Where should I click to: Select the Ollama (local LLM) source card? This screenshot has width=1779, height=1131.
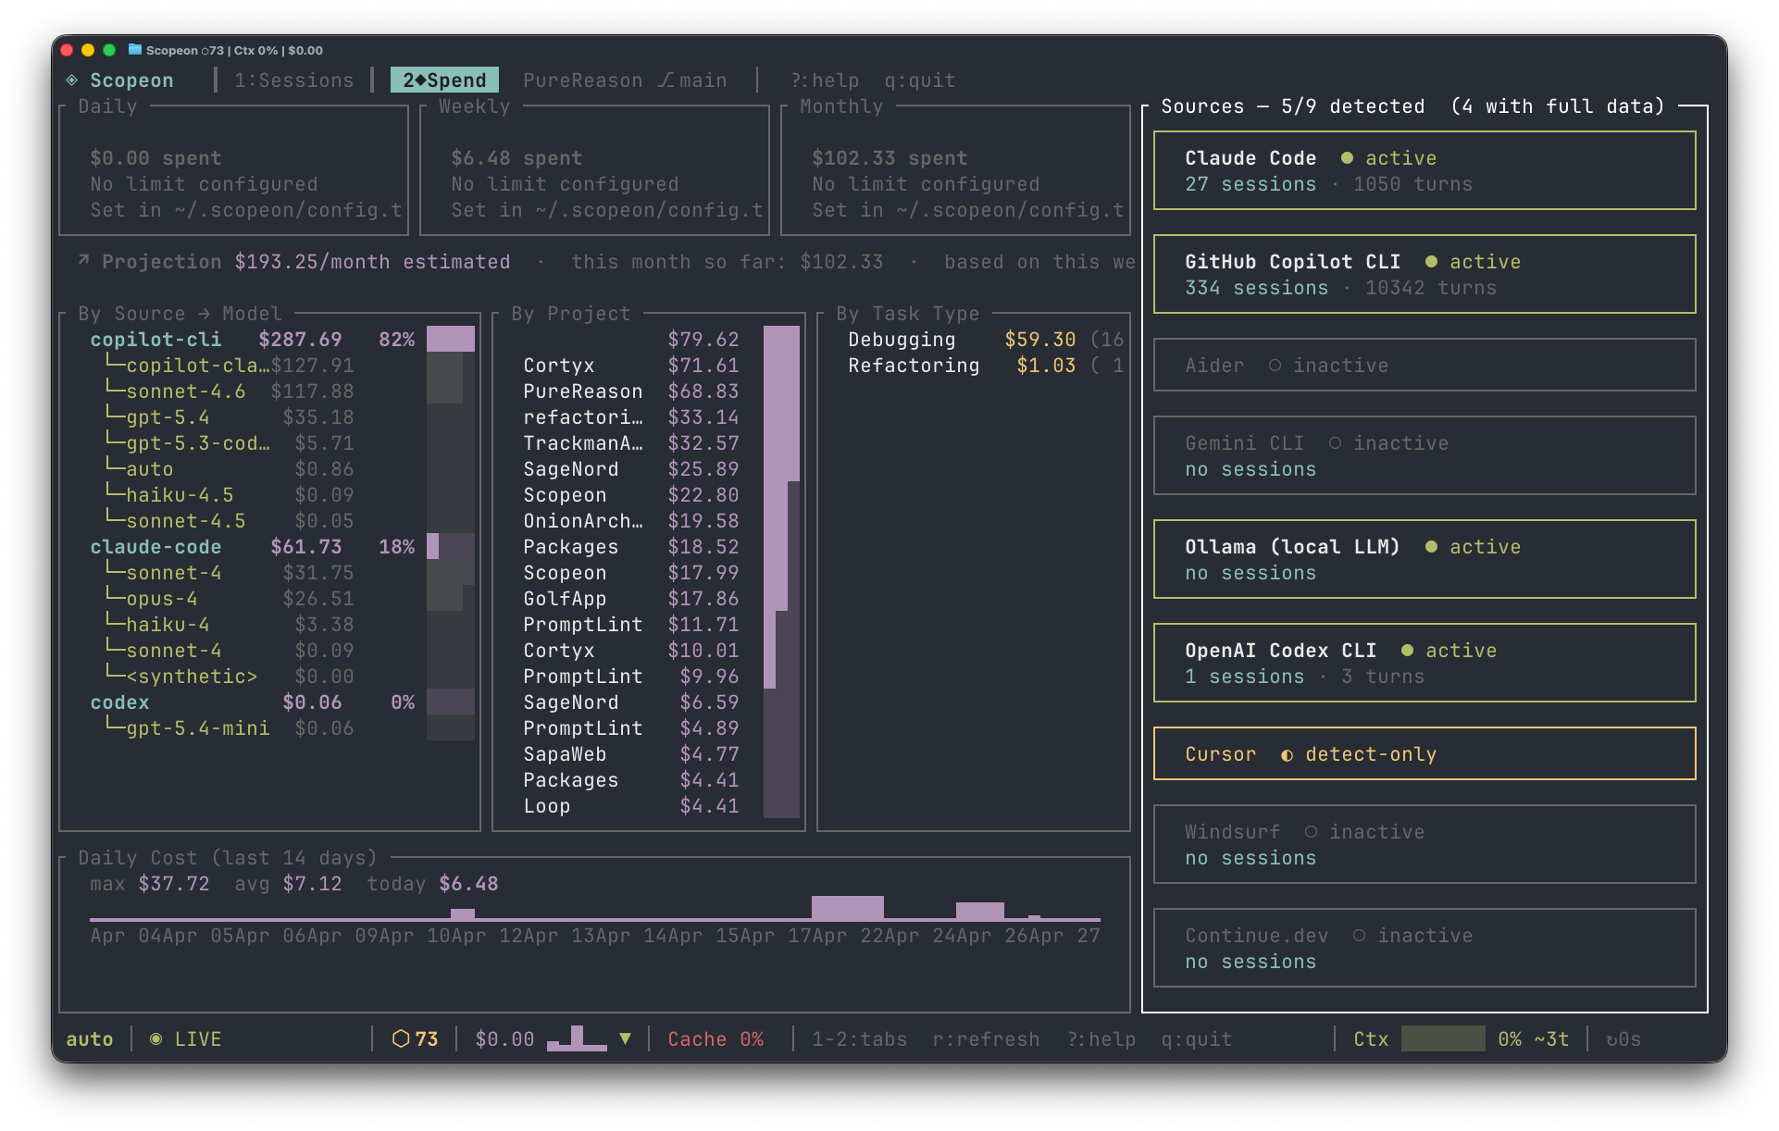click(1424, 559)
